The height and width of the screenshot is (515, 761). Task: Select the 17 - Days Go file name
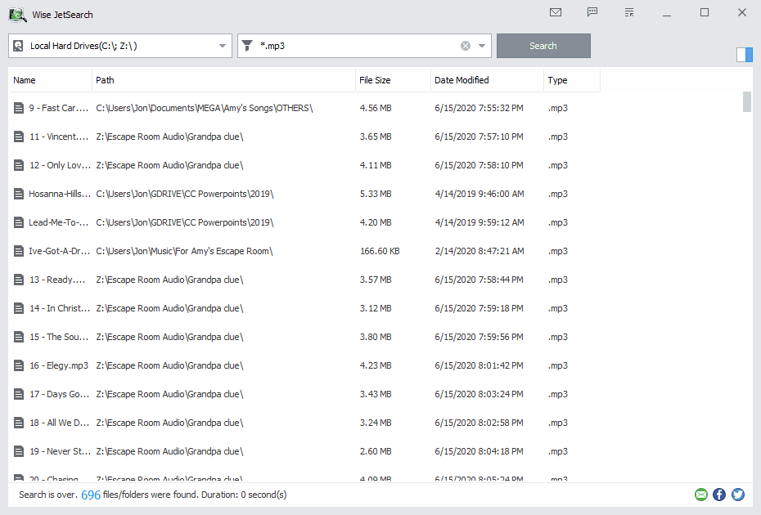(x=59, y=394)
